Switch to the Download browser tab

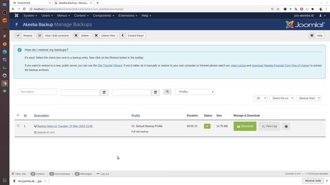(31, 3)
